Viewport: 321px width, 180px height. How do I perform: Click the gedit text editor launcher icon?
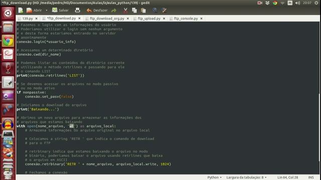coord(8,82)
